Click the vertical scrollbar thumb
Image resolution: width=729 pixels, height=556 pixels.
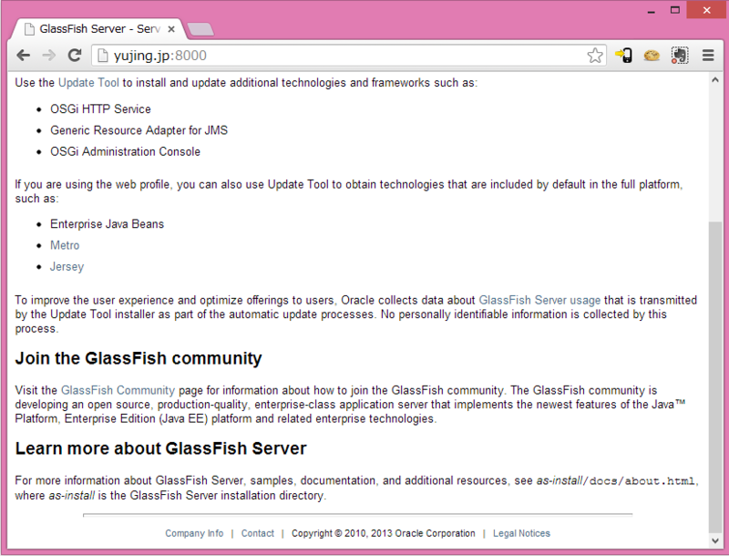715,377
